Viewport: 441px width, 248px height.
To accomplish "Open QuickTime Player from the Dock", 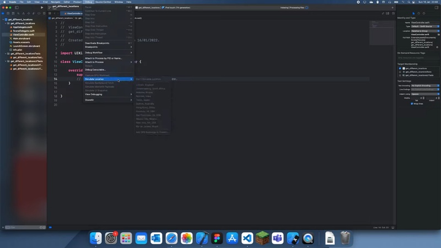I will (308, 238).
